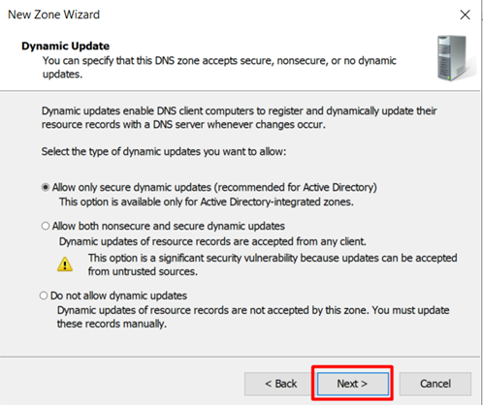Screen dimensions: 483x405
Task: Click the yellow warning triangle icon
Action: click(x=65, y=265)
